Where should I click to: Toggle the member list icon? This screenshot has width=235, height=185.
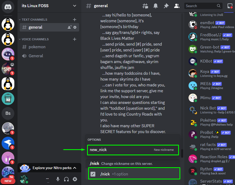(x=177, y=6)
